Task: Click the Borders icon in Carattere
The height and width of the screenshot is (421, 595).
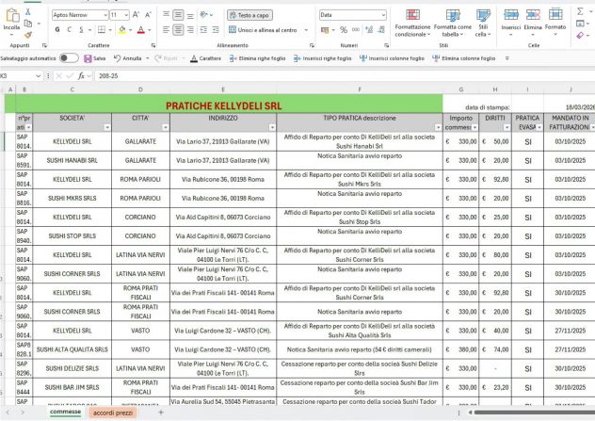Action: coord(102,29)
